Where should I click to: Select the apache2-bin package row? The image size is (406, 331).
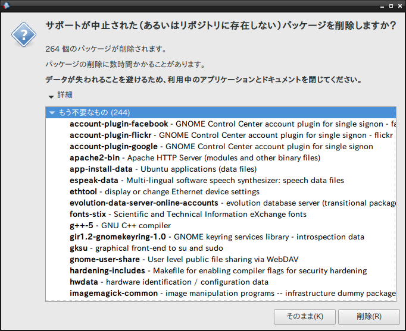(221, 158)
